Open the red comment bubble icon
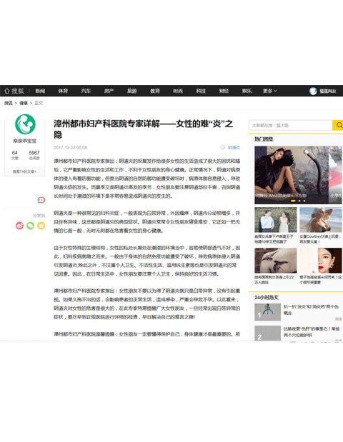This screenshot has width=343, height=442. (41, 200)
